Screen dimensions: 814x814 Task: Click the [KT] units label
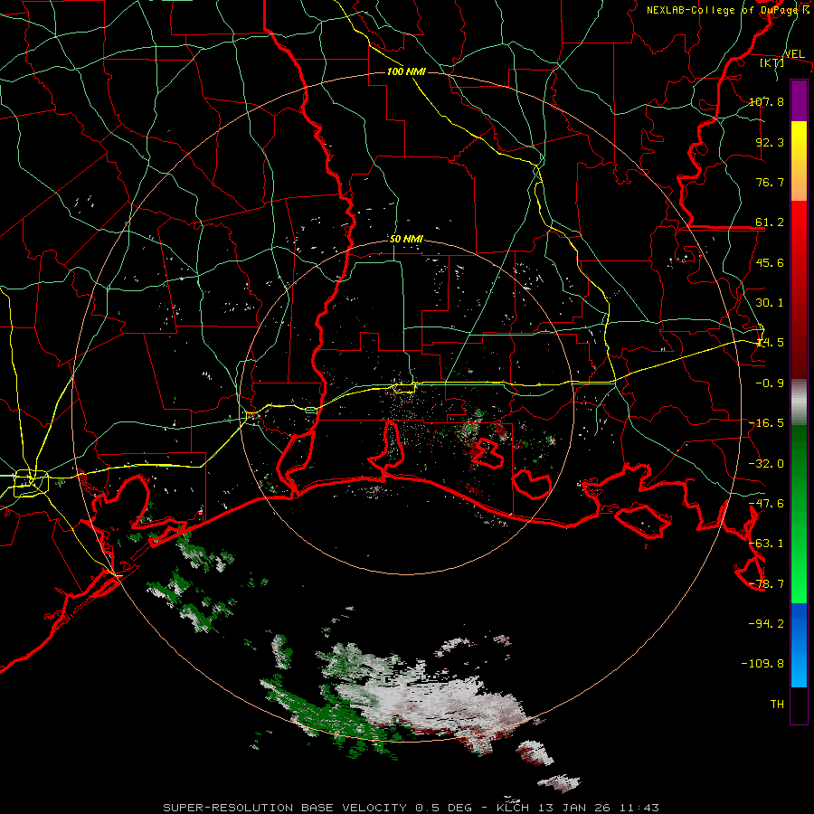[771, 62]
